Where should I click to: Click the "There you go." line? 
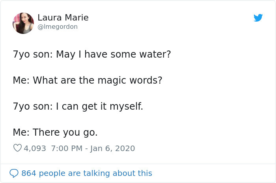tap(65, 132)
